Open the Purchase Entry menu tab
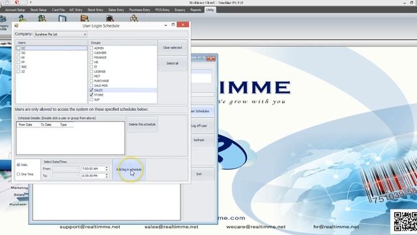 139,10
